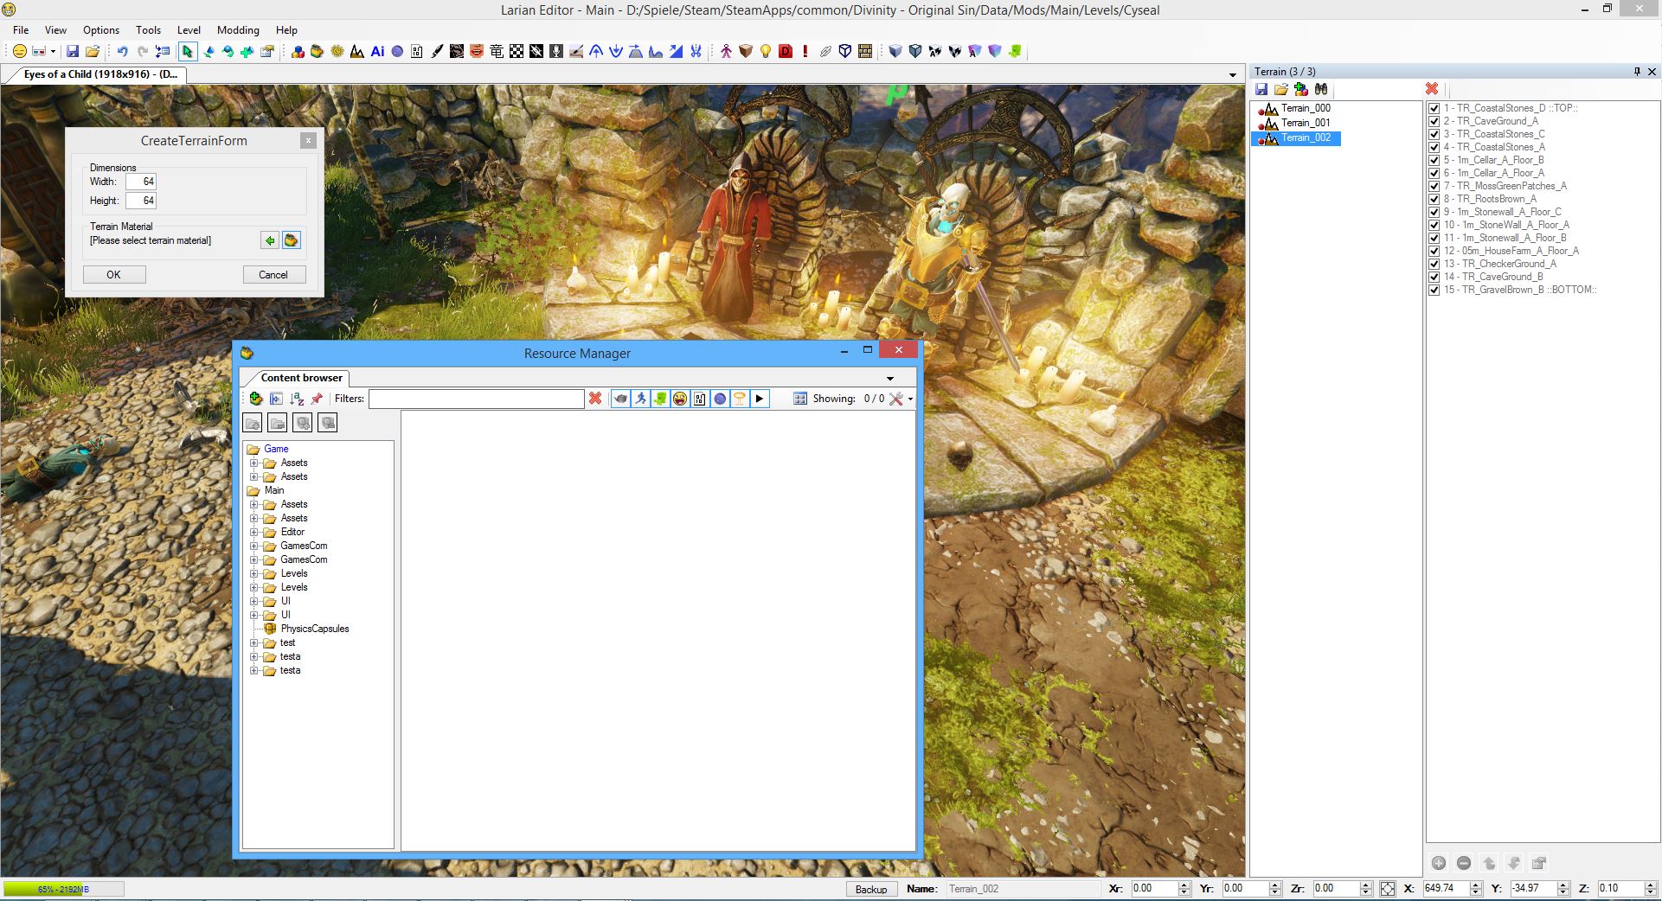Open the Eyes of a Child viewport dropdown
This screenshot has width=1662, height=901.
point(1232,74)
